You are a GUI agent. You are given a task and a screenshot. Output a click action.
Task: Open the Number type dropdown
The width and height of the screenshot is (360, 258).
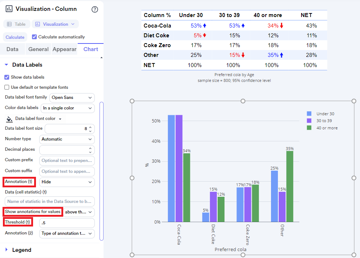pyautogui.click(x=67, y=139)
